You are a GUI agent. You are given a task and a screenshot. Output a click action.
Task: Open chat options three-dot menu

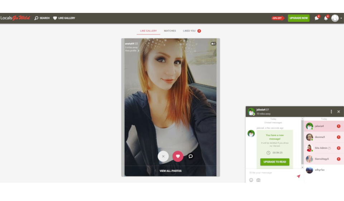(331, 112)
